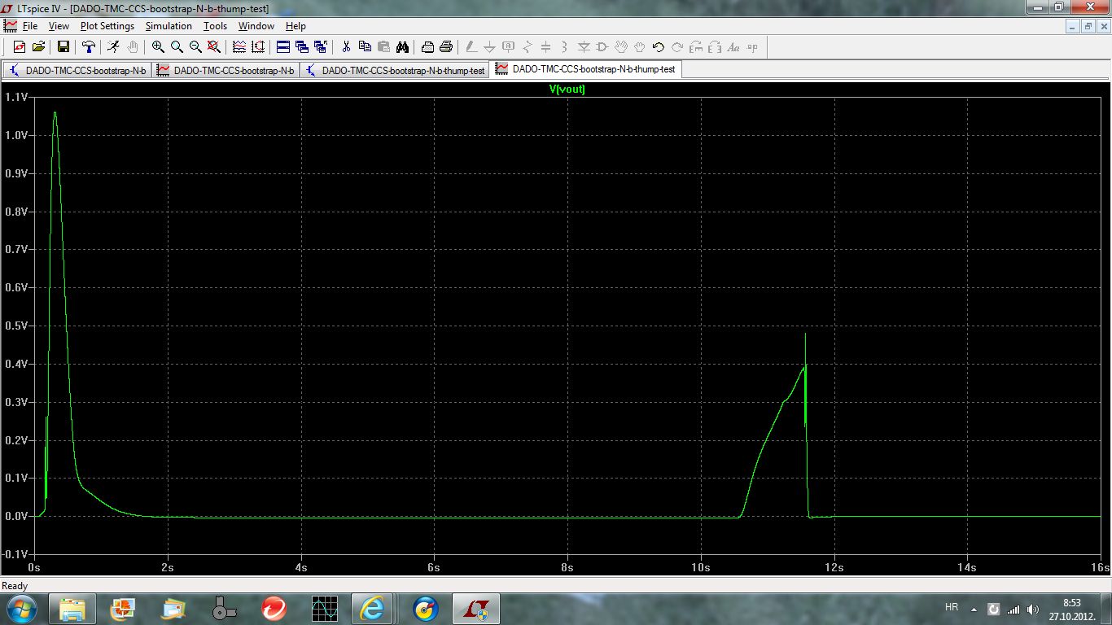Open the Help menu

296,26
